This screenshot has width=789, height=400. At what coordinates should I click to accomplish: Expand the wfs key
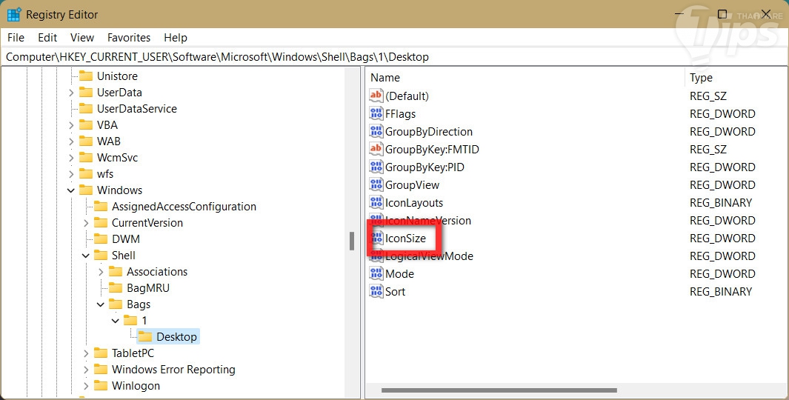pyautogui.click(x=71, y=174)
